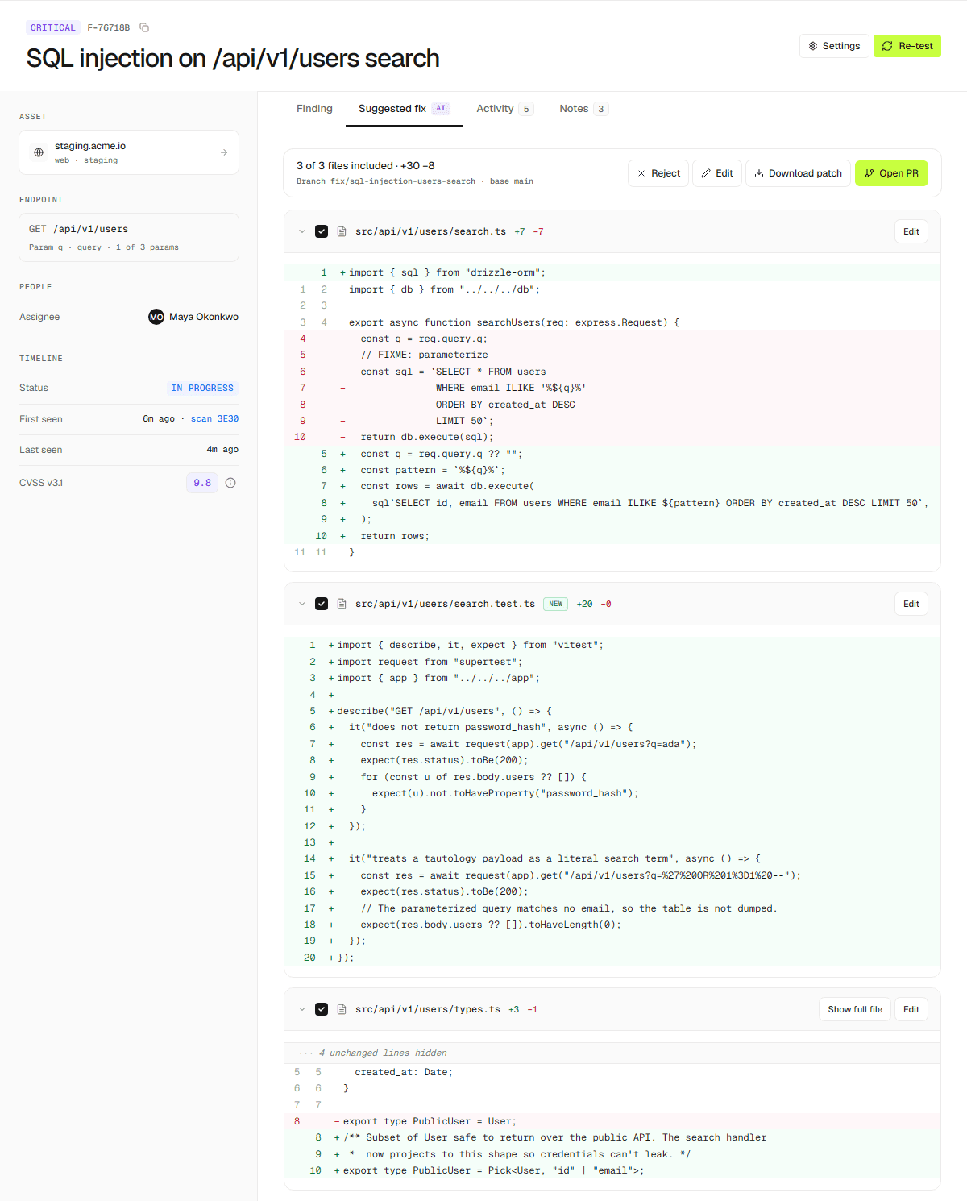
Task: Click the "1 of 3 params" text
Action: pyautogui.click(x=147, y=247)
